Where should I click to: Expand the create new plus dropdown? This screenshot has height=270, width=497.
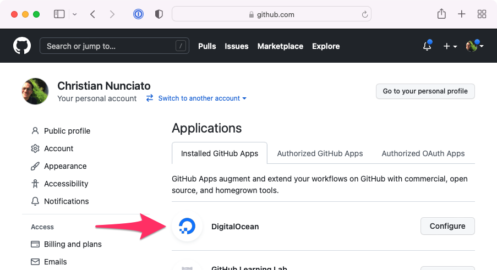coord(450,46)
